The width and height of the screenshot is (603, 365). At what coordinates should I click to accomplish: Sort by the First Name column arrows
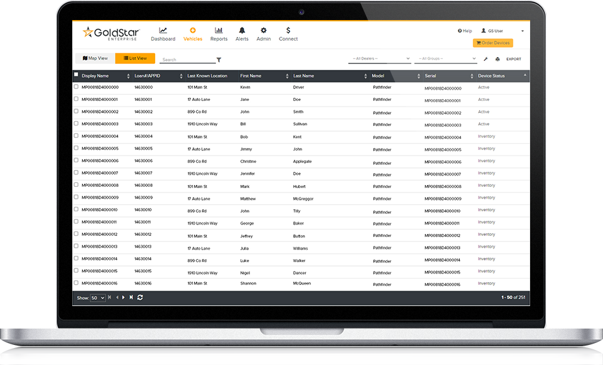coord(287,77)
